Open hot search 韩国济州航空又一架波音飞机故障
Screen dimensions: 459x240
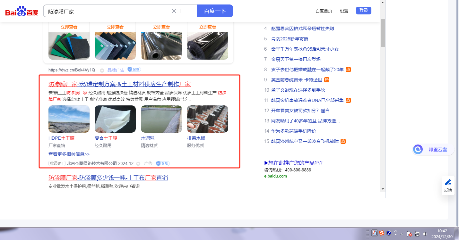click(x=305, y=141)
